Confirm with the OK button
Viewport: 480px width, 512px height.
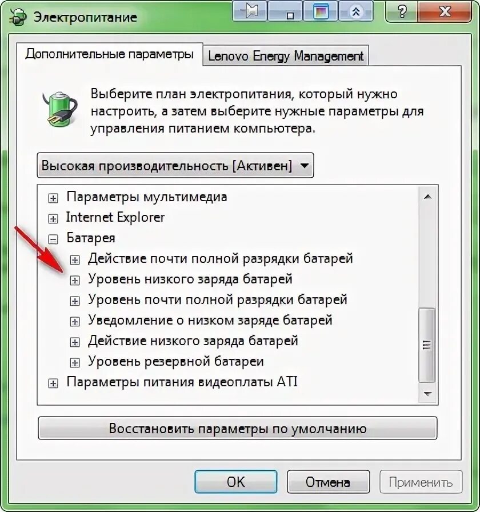[x=236, y=482]
